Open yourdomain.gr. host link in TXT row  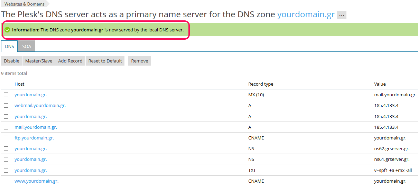pyautogui.click(x=30, y=170)
